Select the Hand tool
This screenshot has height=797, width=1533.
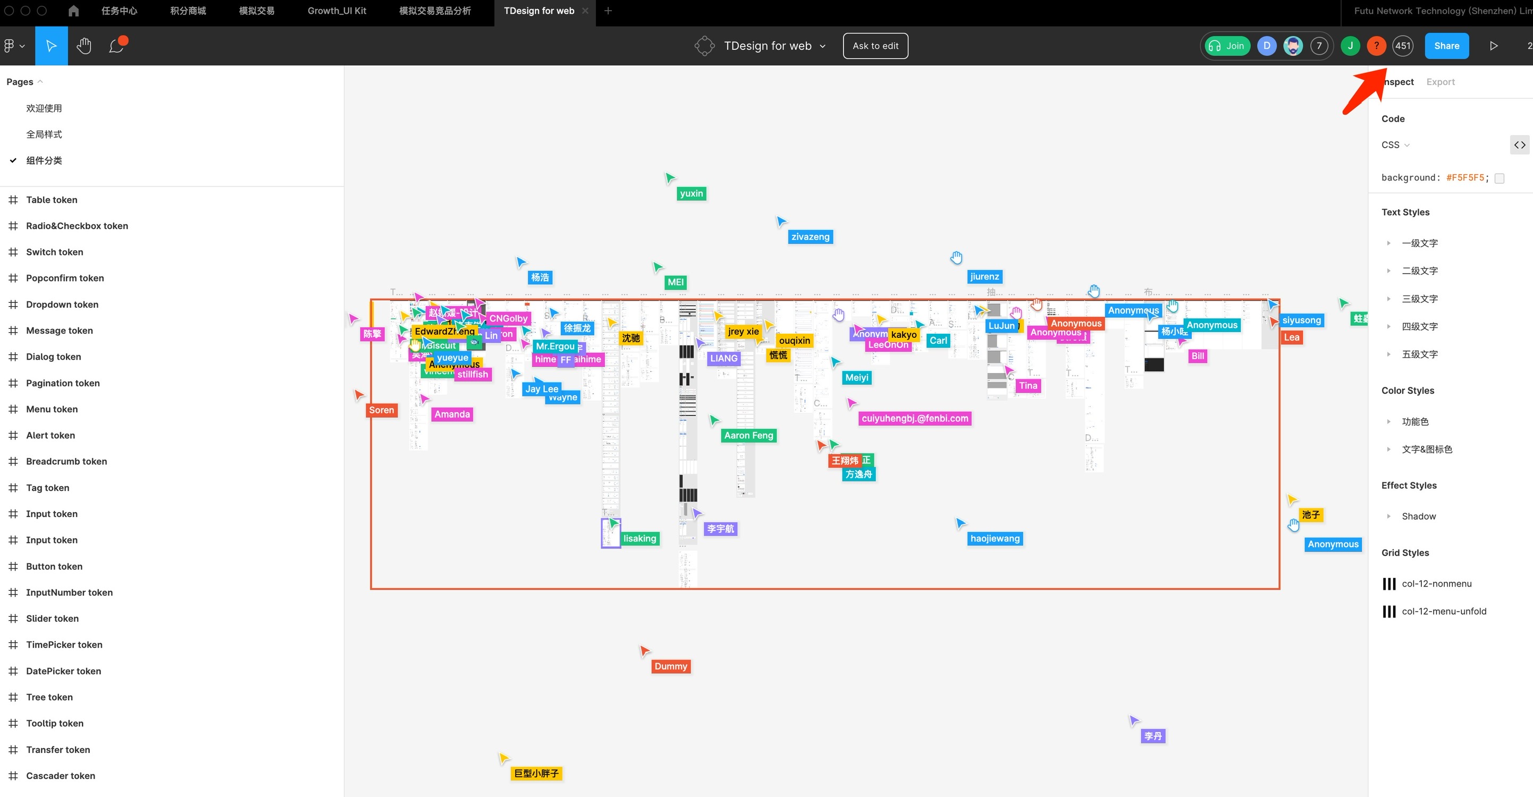click(x=84, y=46)
